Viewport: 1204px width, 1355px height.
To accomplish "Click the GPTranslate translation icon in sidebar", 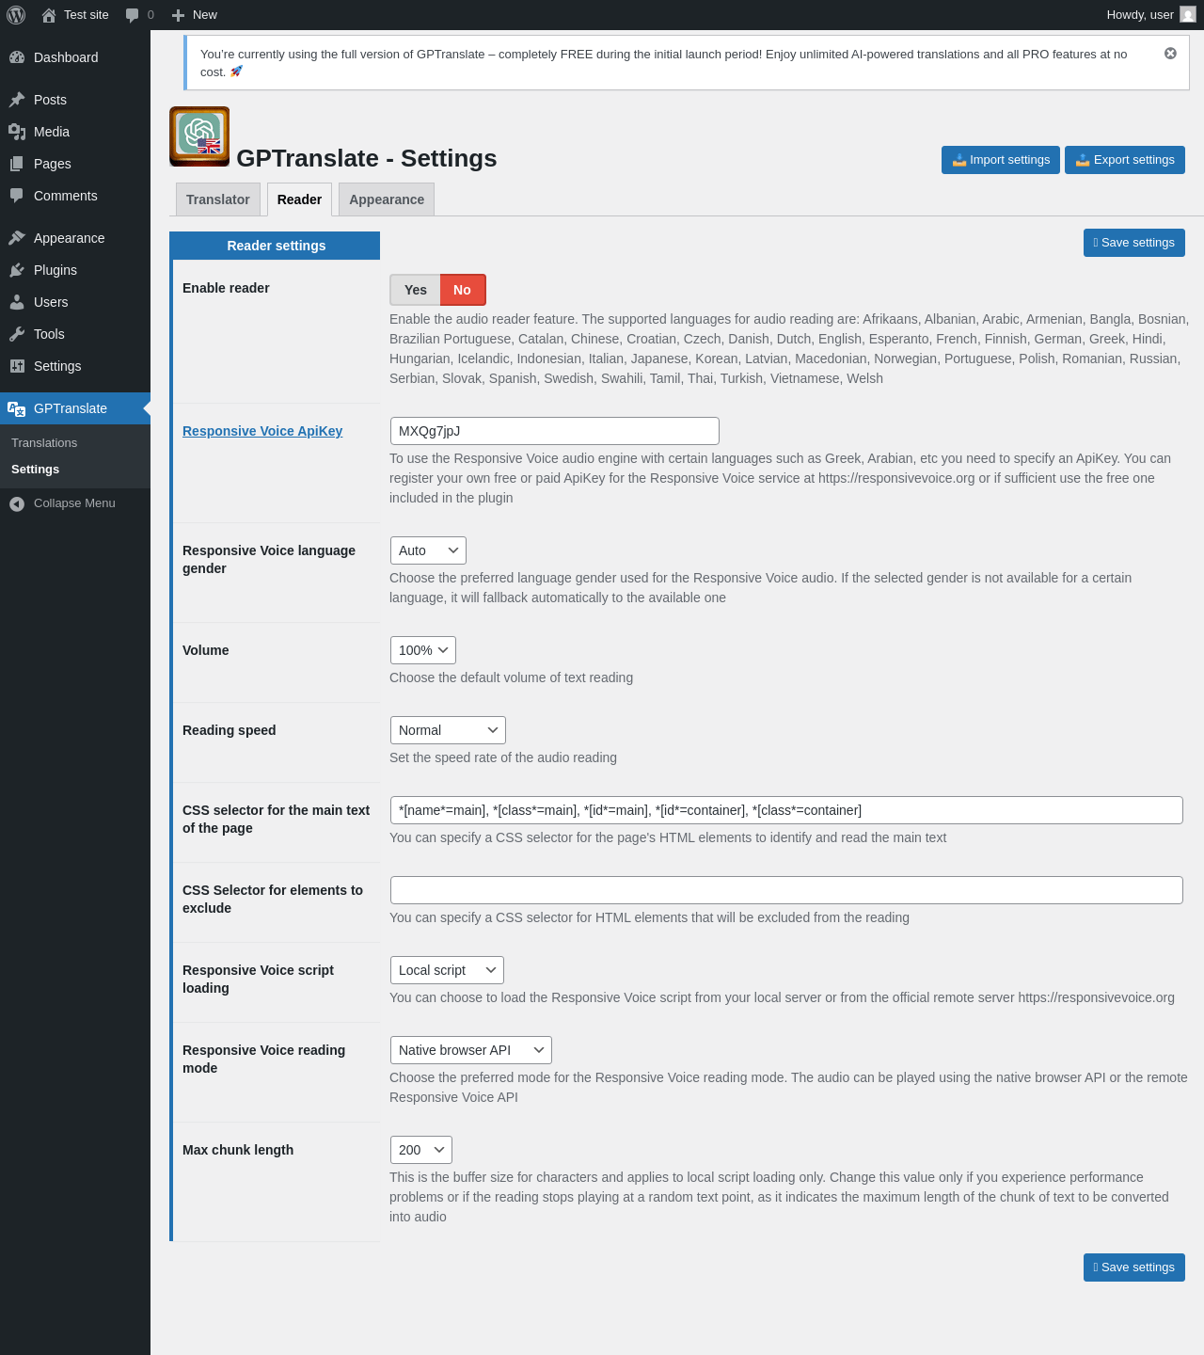I will [17, 408].
